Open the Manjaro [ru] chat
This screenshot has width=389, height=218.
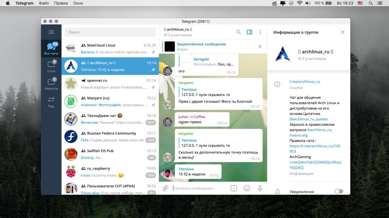pos(110,101)
